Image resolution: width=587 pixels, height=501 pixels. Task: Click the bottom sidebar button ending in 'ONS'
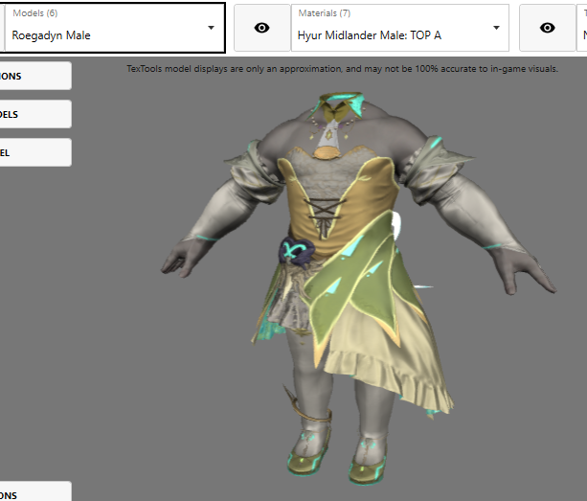[x=35, y=492]
